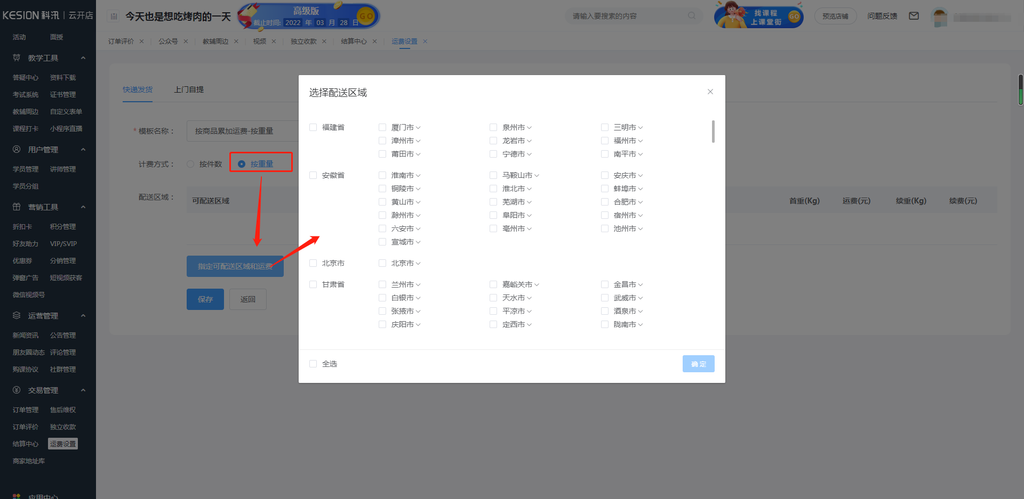Image resolution: width=1024 pixels, height=499 pixels.
Task: Close the 订单评价 tab
Action: [141, 41]
